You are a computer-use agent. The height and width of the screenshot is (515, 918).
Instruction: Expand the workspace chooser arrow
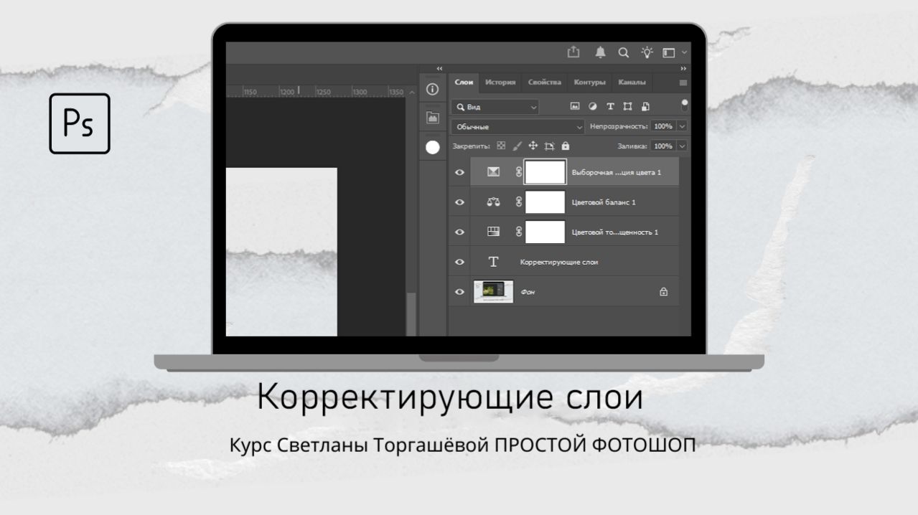point(685,52)
